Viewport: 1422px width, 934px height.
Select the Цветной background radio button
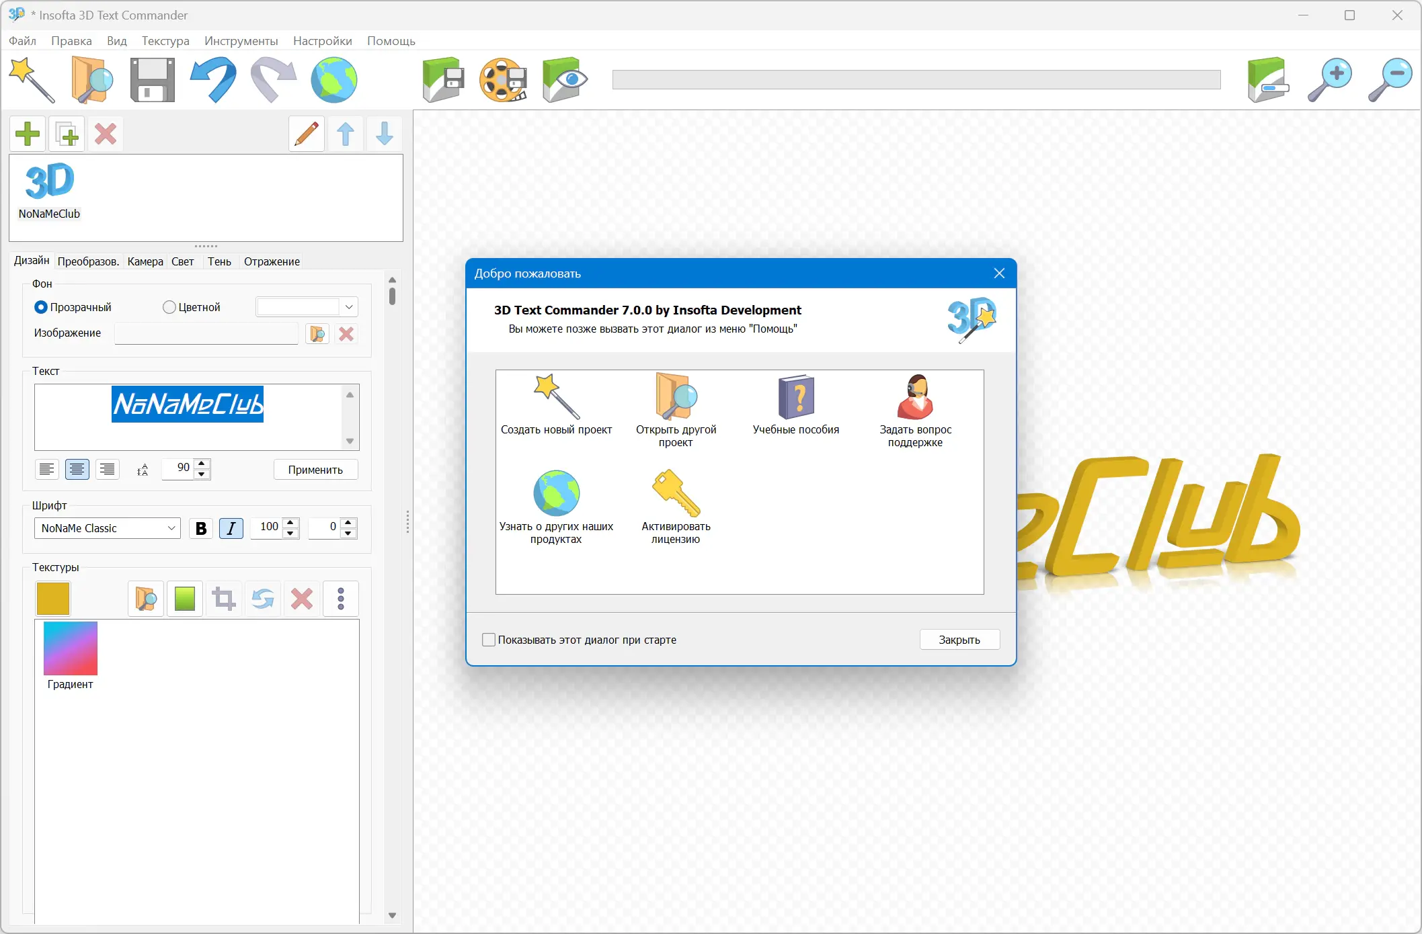(x=169, y=307)
